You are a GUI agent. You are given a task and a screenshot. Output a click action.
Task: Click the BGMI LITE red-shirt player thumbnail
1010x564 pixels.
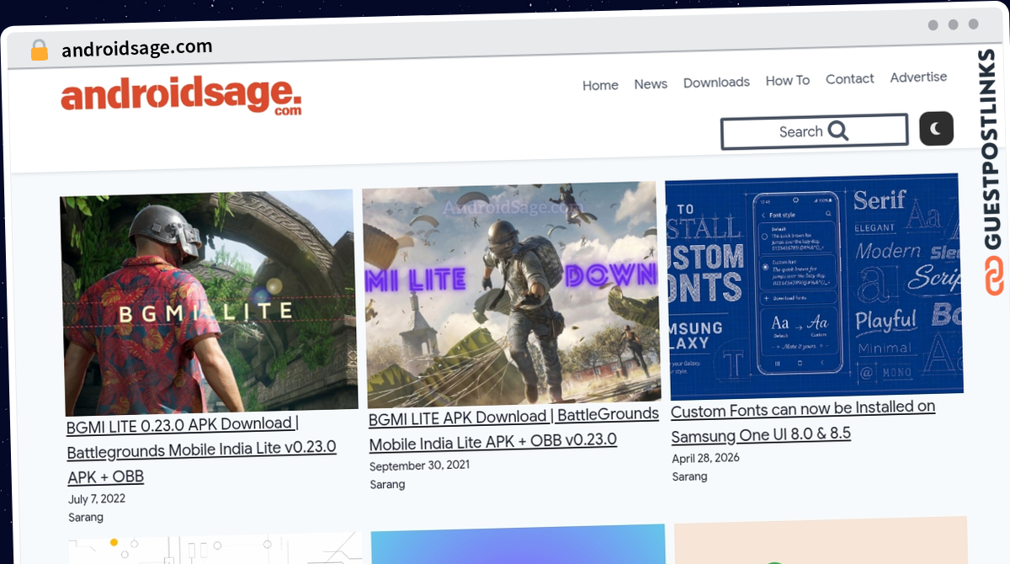[x=209, y=301]
